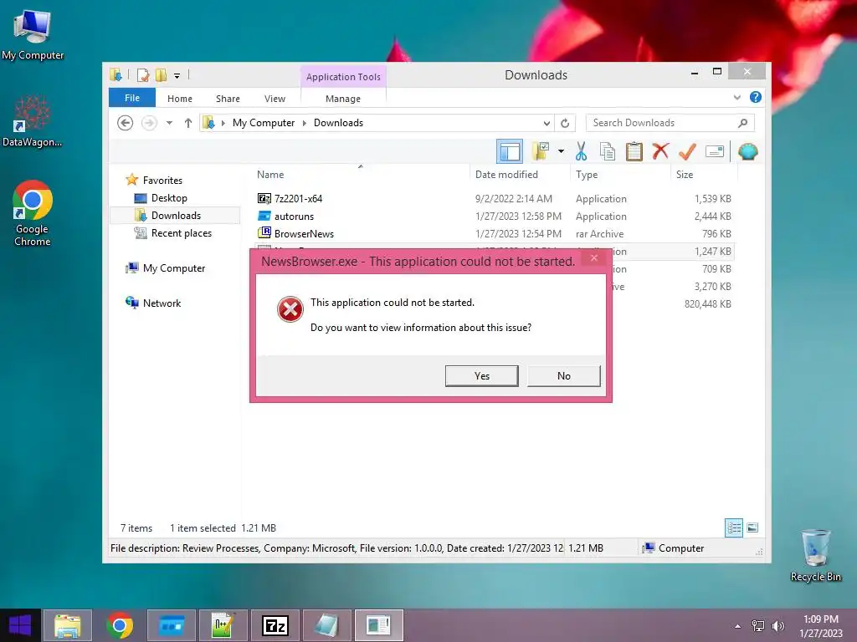Toggle the preview pane layout icon
This screenshot has height=642, width=857.
[510, 151]
